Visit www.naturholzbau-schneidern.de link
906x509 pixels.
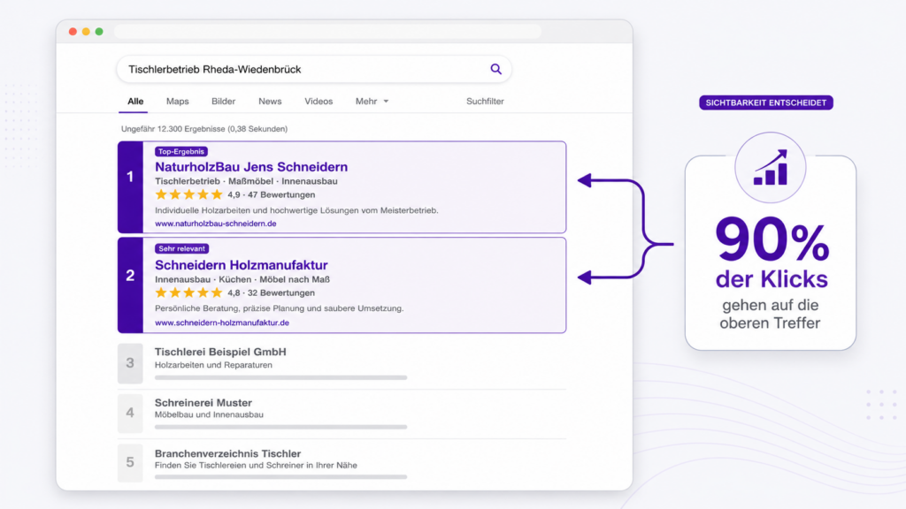(216, 224)
